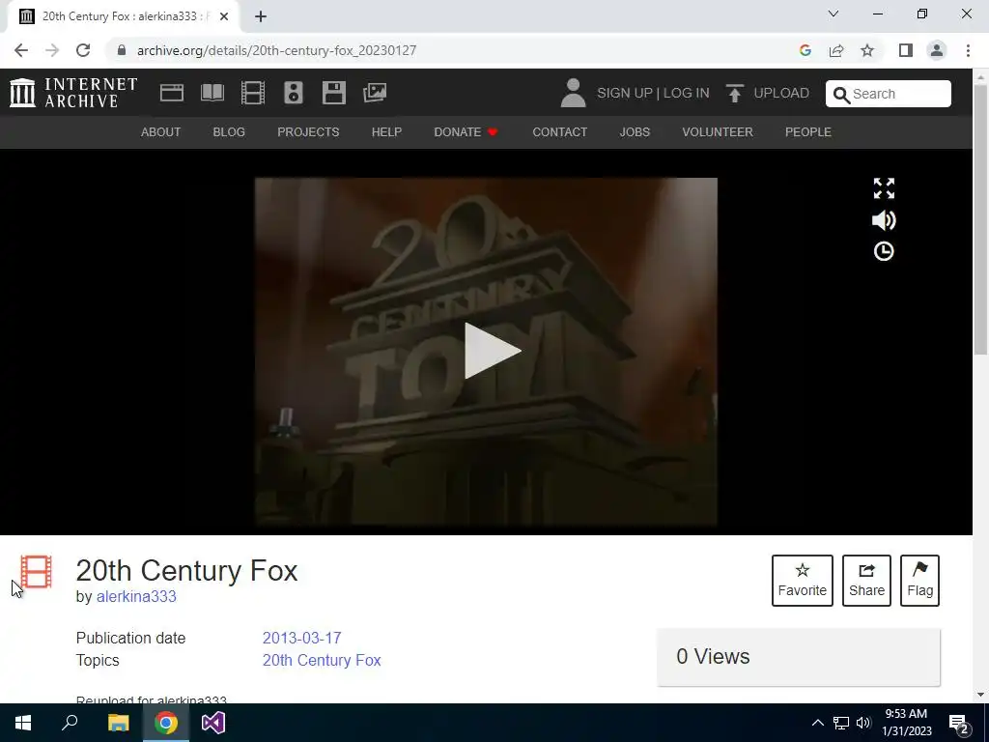989x742 pixels.
Task: Click the address bar URL
Action: point(276,50)
